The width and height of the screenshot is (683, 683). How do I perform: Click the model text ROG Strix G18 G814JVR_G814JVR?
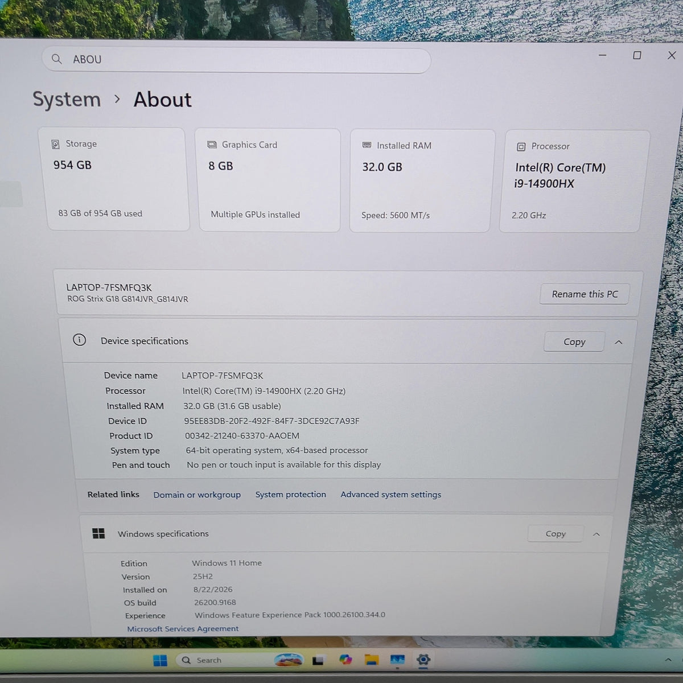click(x=127, y=299)
